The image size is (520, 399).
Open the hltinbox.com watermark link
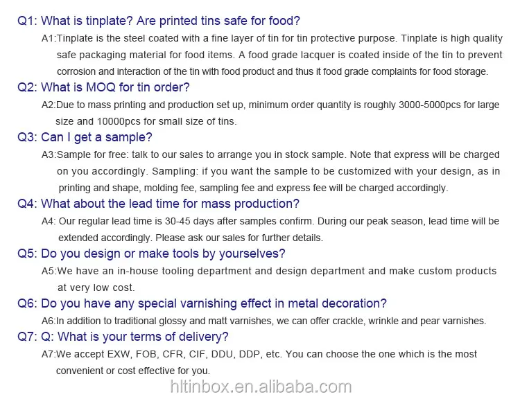click(x=261, y=387)
